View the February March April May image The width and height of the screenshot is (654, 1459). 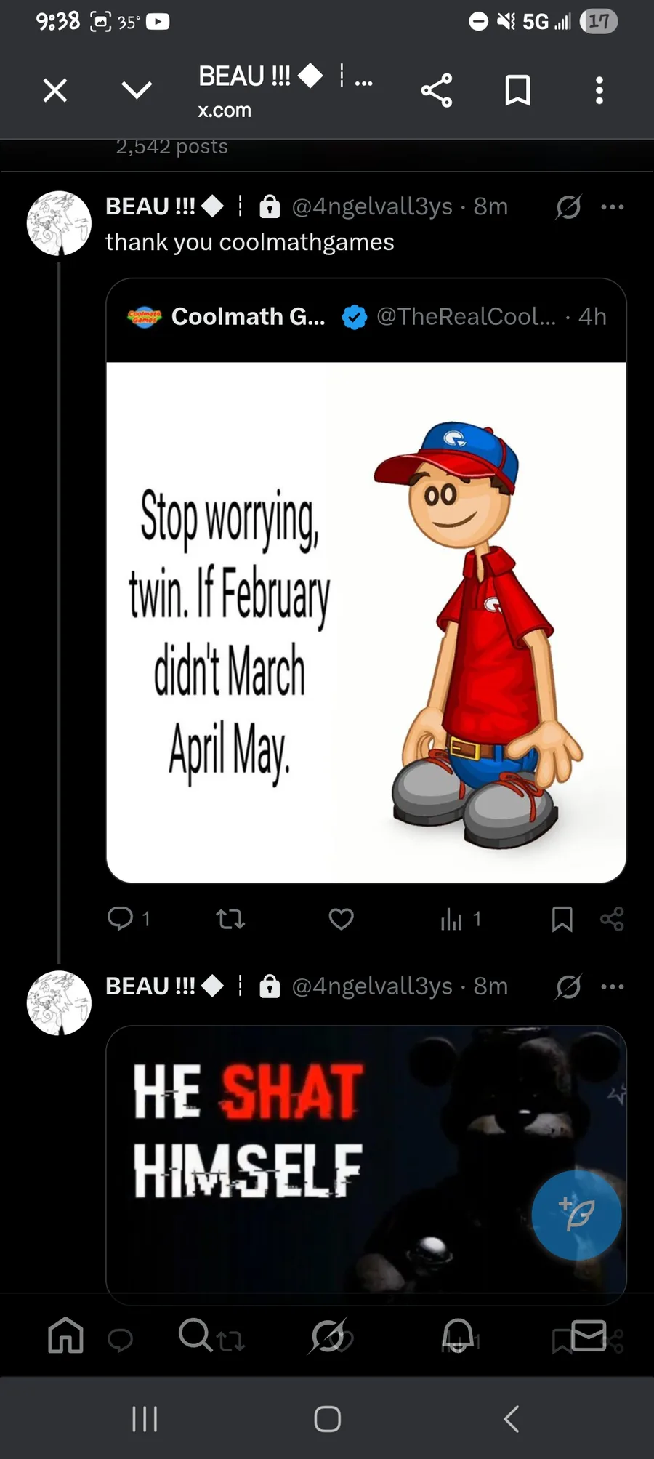coord(366,622)
